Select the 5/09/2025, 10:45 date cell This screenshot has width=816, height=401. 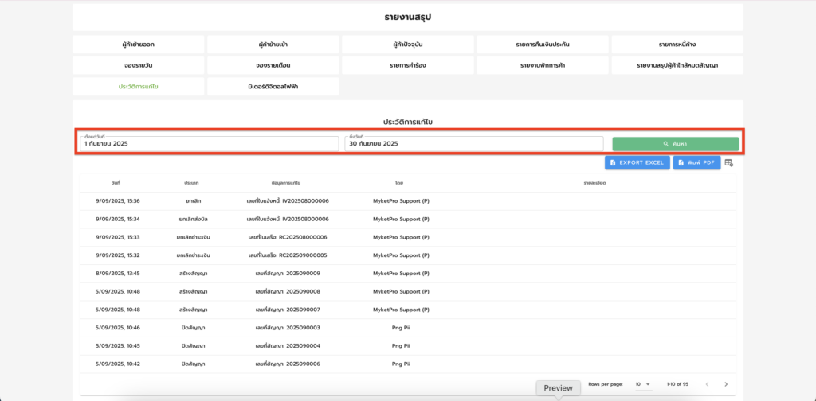coord(118,346)
